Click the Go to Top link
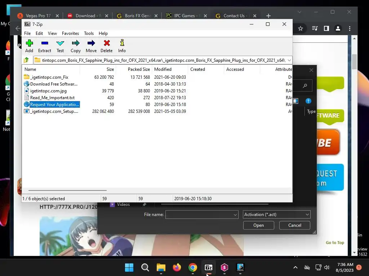Screen dimensions: 369x276 tap(335, 243)
